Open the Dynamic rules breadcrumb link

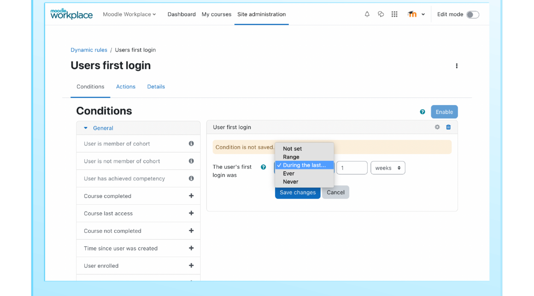(x=89, y=50)
